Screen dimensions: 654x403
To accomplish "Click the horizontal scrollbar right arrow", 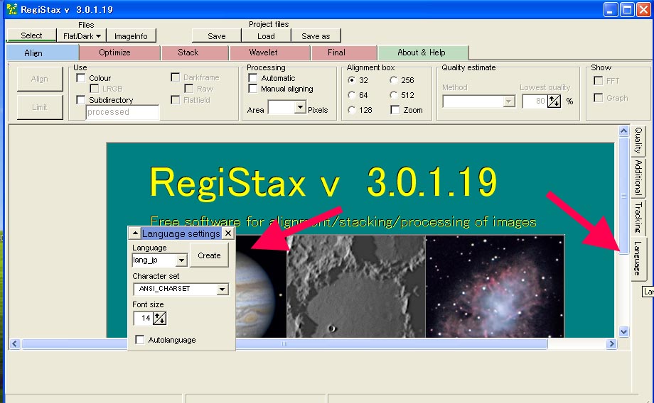I will [x=611, y=344].
